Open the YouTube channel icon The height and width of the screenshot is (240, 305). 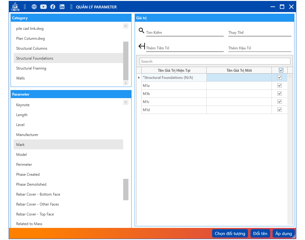tap(43, 7)
